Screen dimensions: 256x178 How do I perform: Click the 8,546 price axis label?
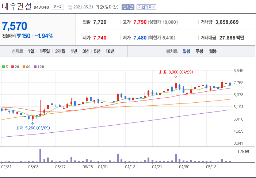(238, 71)
